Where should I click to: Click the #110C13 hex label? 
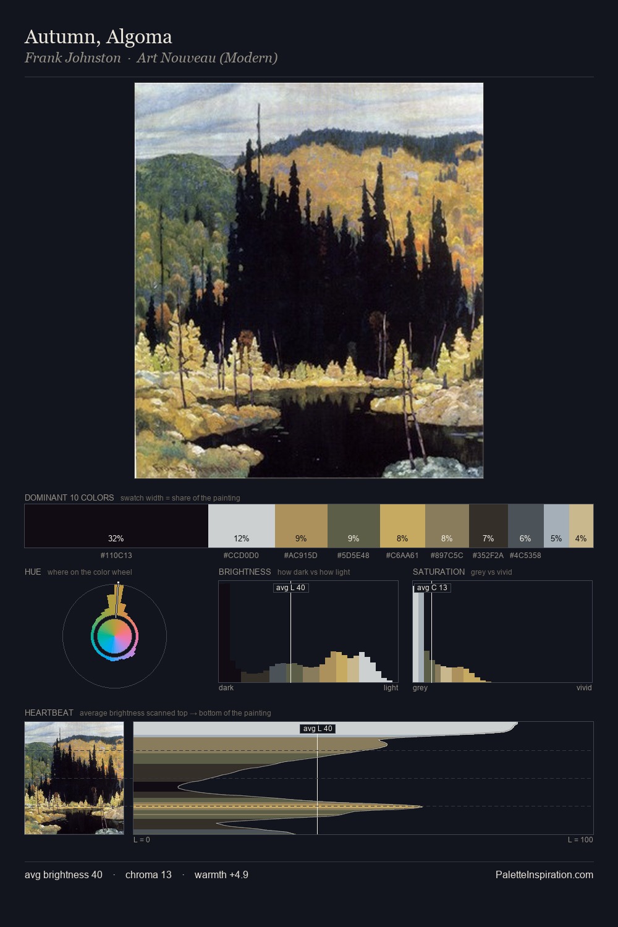click(116, 556)
